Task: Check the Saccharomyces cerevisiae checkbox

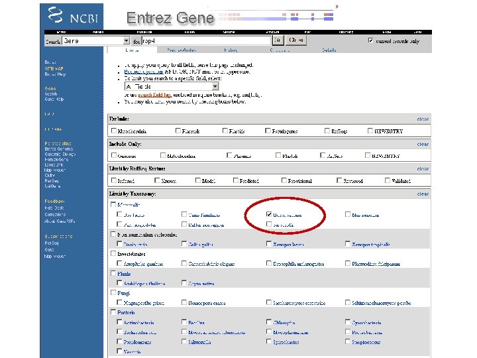Action: coord(269,302)
